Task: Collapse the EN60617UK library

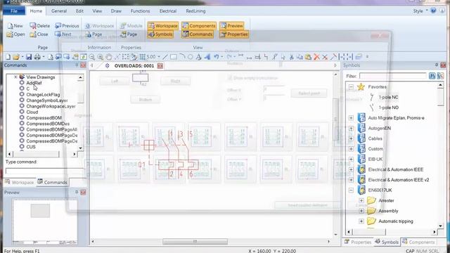Action: 351,190
